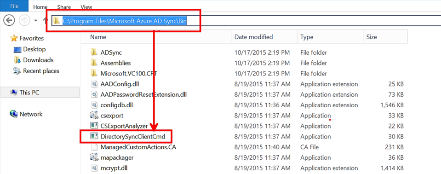Click the This PC computer icon
Image resolution: width=441 pixels, height=174 pixels.
click(13, 93)
